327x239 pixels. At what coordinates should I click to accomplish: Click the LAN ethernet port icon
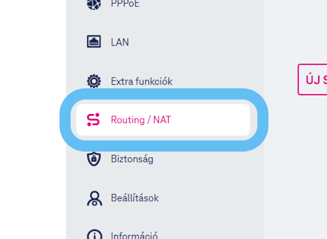94,42
